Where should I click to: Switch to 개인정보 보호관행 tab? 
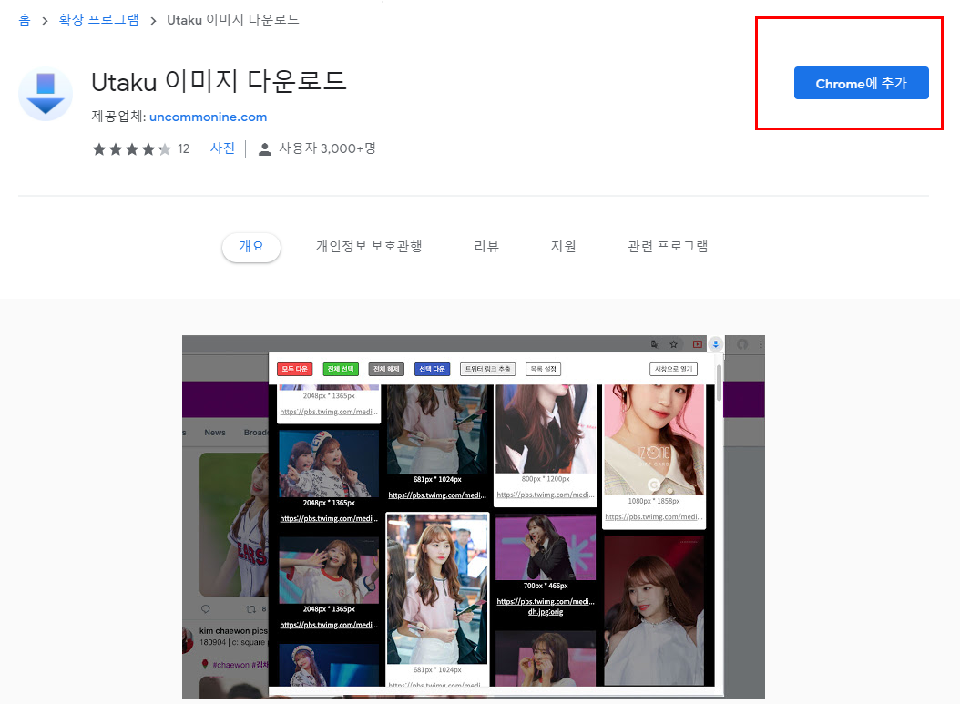[369, 246]
